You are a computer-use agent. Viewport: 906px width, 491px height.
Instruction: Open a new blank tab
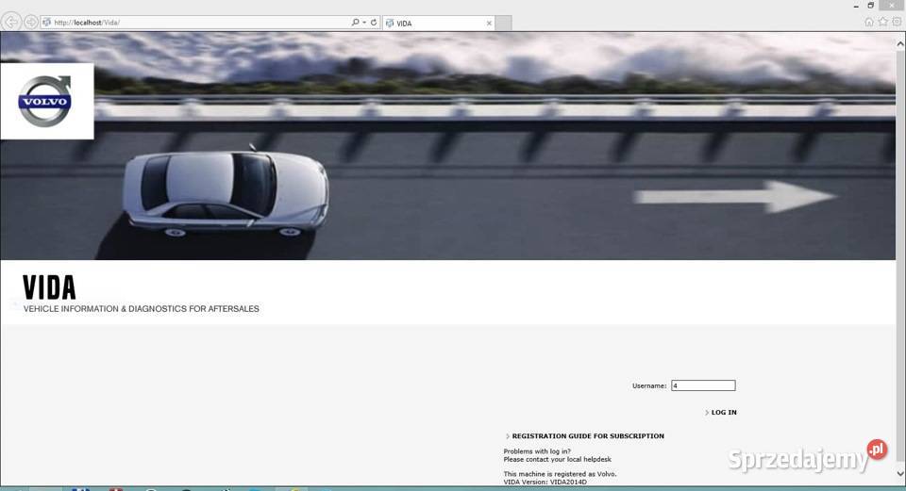click(x=504, y=23)
